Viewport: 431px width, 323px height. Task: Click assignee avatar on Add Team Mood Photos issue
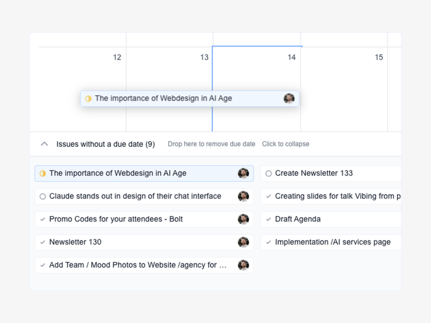pos(243,265)
